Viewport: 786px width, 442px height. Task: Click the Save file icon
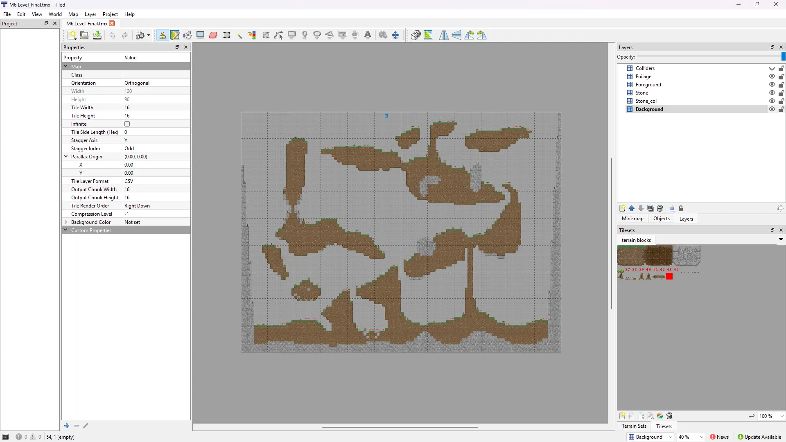(97, 35)
